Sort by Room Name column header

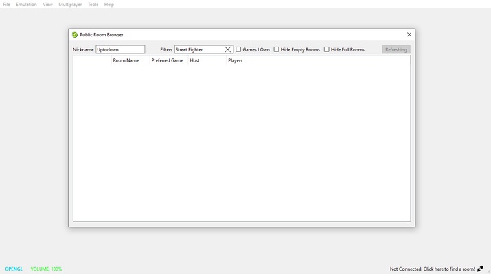click(130, 60)
